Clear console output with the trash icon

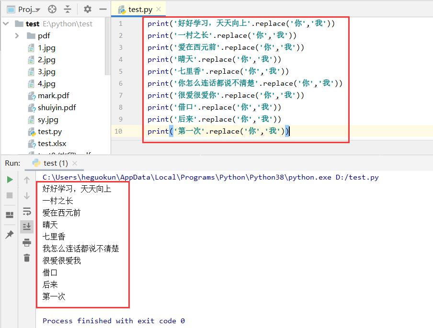pos(27,258)
